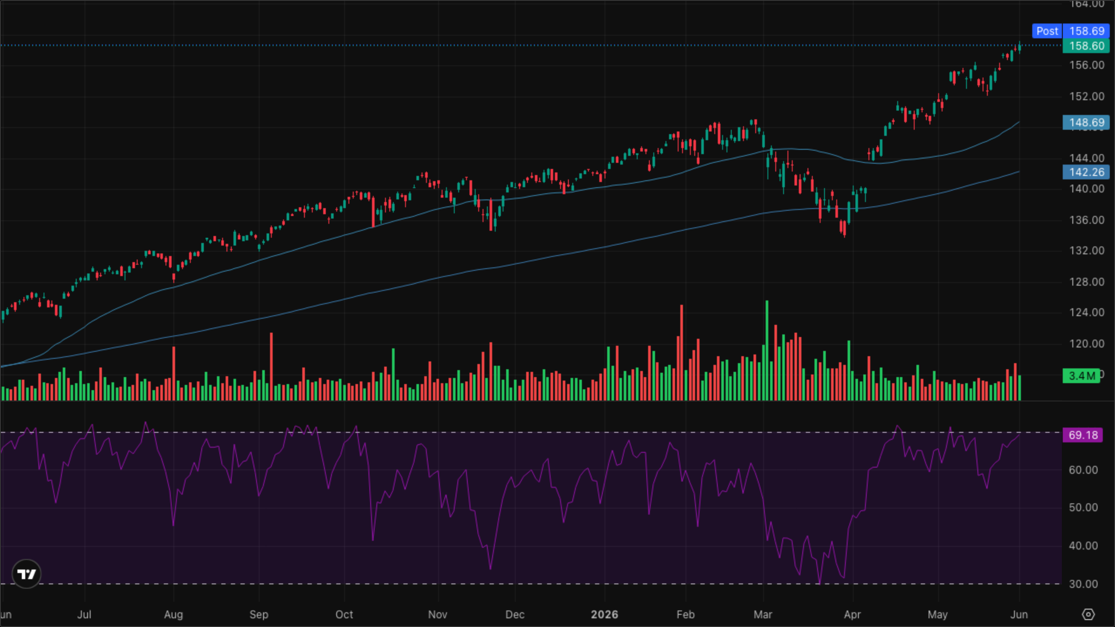This screenshot has width=1115, height=627.
Task: Click the 124.00 price axis label
Action: coord(1087,312)
